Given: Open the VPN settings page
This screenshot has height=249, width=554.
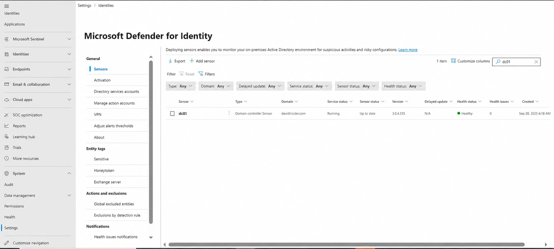Looking at the screenshot, I should pyautogui.click(x=98, y=115).
